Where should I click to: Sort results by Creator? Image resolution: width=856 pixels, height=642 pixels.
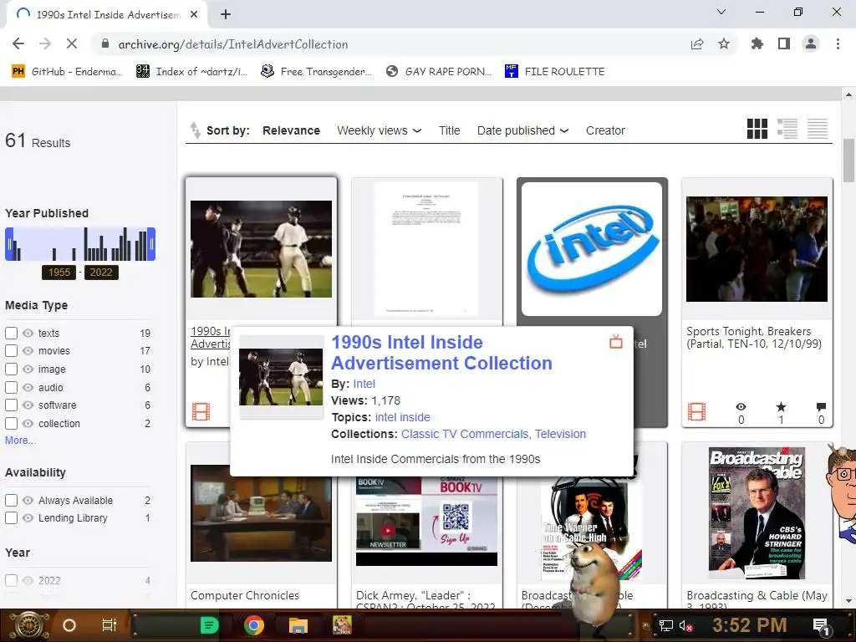(x=605, y=130)
